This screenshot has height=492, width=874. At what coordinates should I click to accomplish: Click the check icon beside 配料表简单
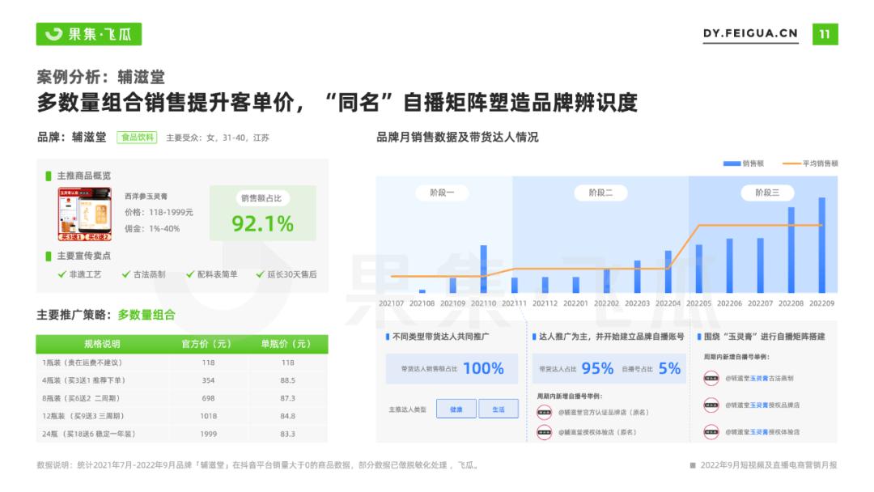pyautogui.click(x=190, y=274)
